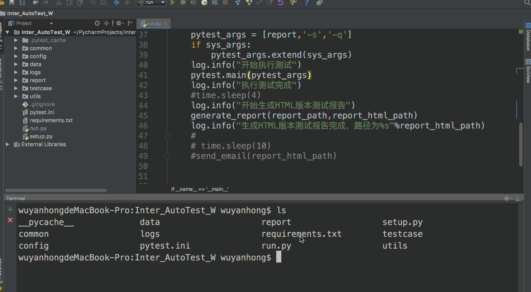
Task: Expand External Libraries node
Action: pyautogui.click(x=8, y=145)
